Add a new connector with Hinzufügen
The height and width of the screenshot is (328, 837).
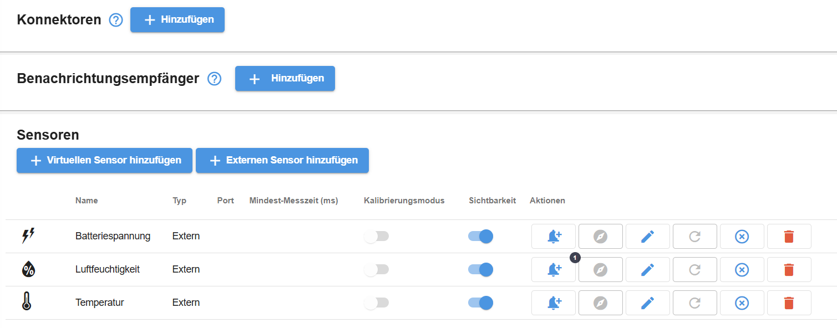177,20
